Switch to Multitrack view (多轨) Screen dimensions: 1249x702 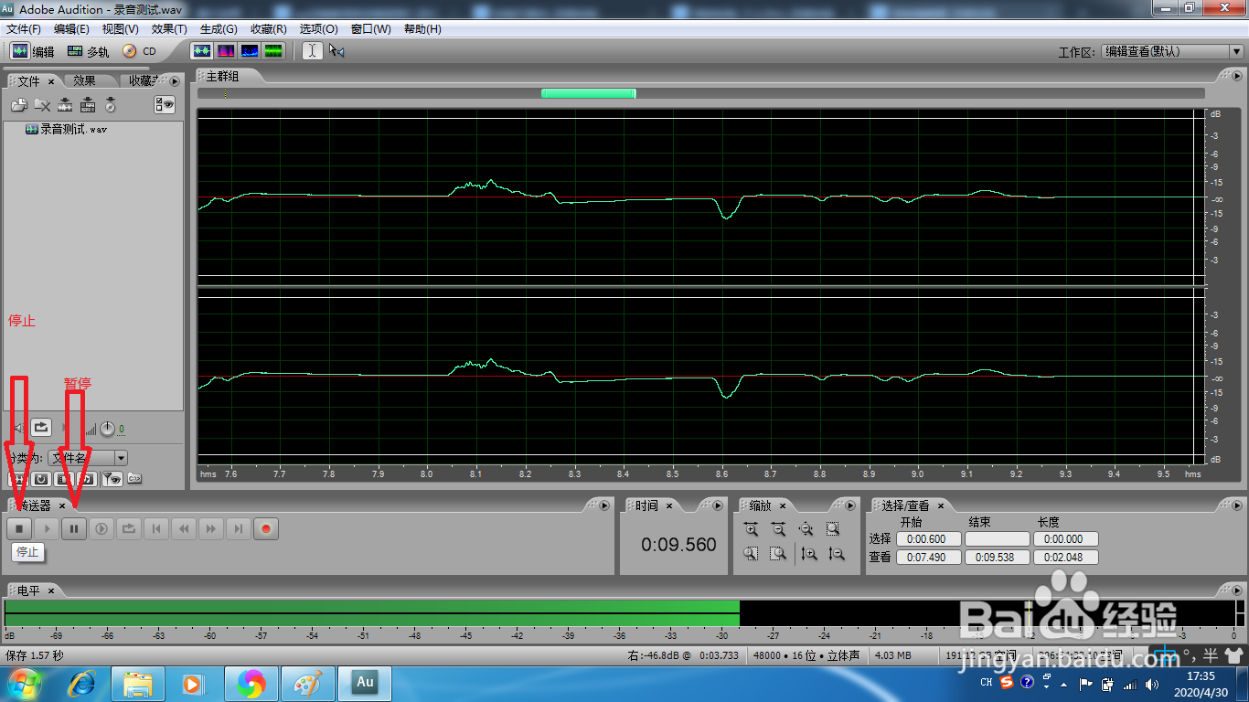88,51
